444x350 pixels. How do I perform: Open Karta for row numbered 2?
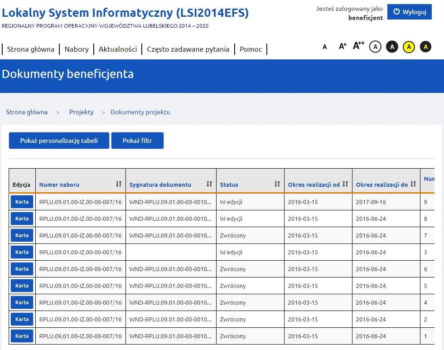[x=22, y=319]
